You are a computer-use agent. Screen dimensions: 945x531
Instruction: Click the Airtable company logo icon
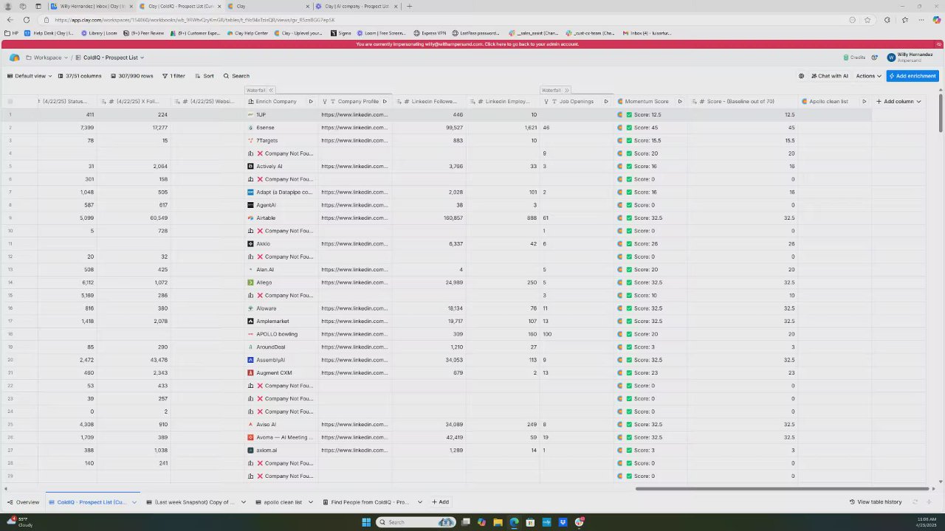click(x=251, y=218)
